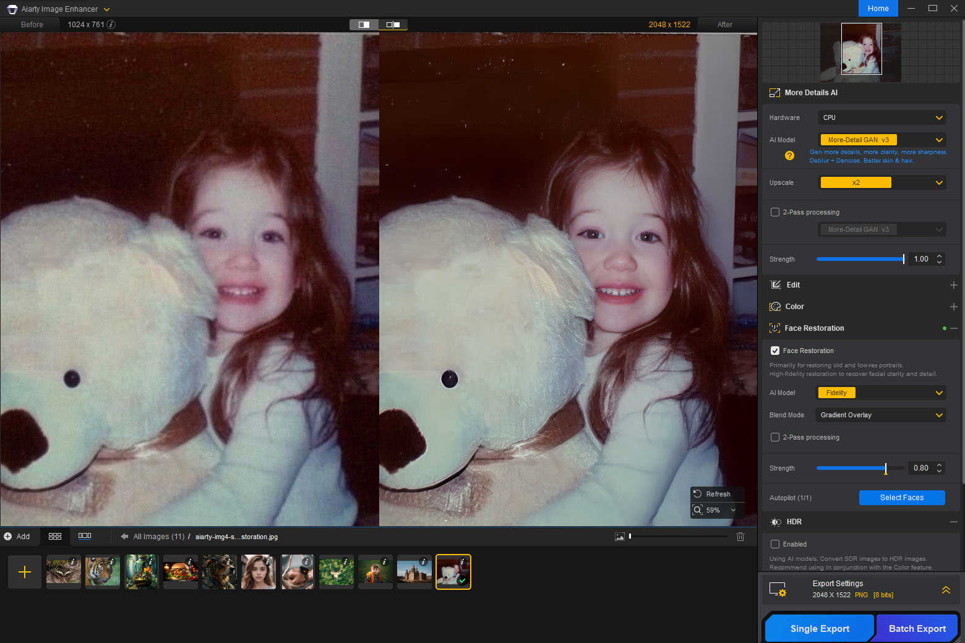Enable 2-Pass processing under More Details AI

point(775,212)
